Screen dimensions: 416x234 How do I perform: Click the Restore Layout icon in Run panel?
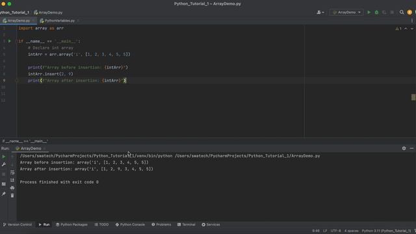coord(4,184)
